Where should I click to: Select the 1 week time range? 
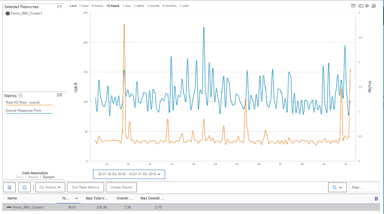click(x=138, y=6)
